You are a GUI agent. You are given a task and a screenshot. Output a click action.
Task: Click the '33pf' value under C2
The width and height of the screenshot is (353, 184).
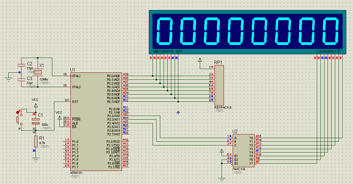(30, 68)
